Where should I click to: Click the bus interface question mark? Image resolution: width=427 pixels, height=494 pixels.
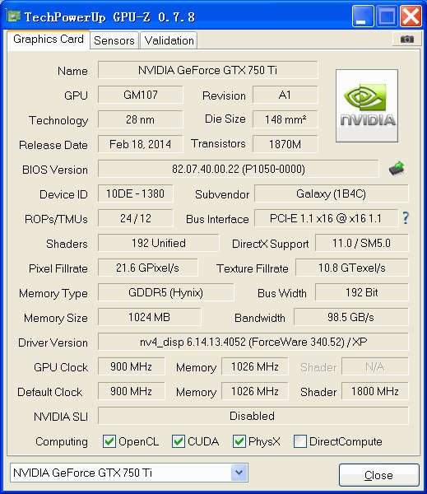click(406, 217)
